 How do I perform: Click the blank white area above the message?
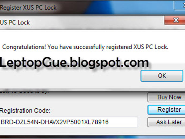point(93,36)
